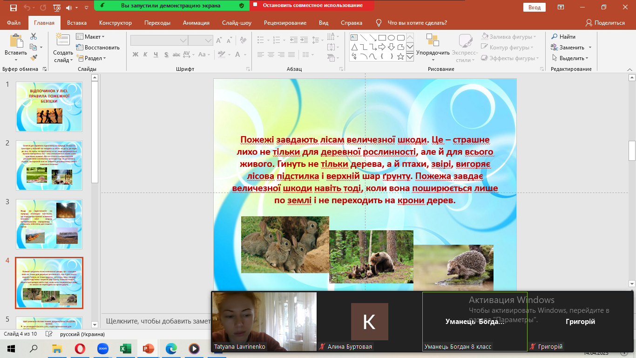Click the Save icon in quick access toolbar
This screenshot has width=636, height=358.
(x=13, y=7)
